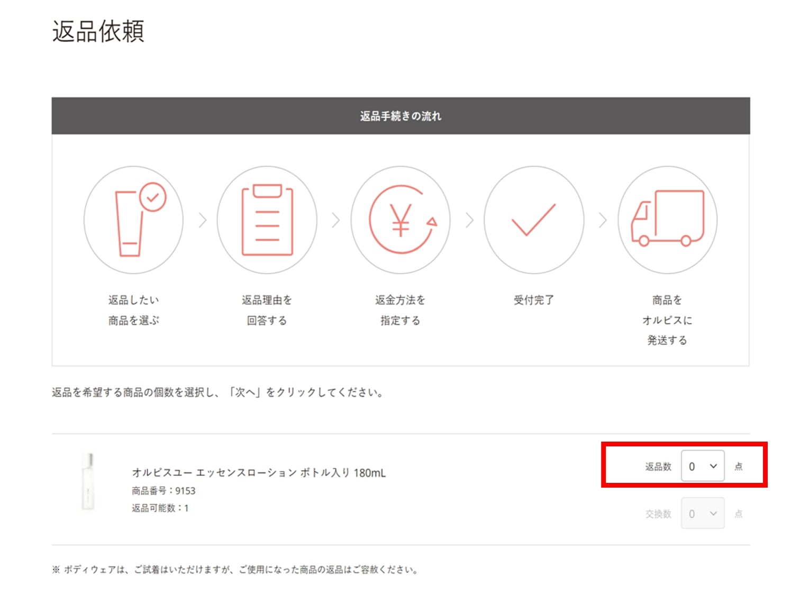Image resolution: width=791 pixels, height=595 pixels.
Task: Click the 返品したい商品を選ぶ step label
Action: [x=133, y=310]
